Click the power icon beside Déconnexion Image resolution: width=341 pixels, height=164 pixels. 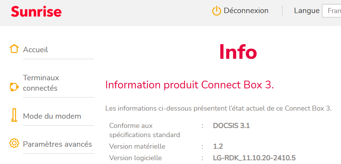tap(217, 11)
